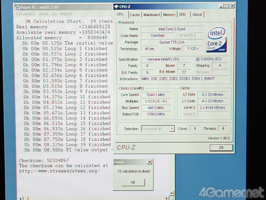
Task: Switch to the SPD tab
Action: (182, 15)
